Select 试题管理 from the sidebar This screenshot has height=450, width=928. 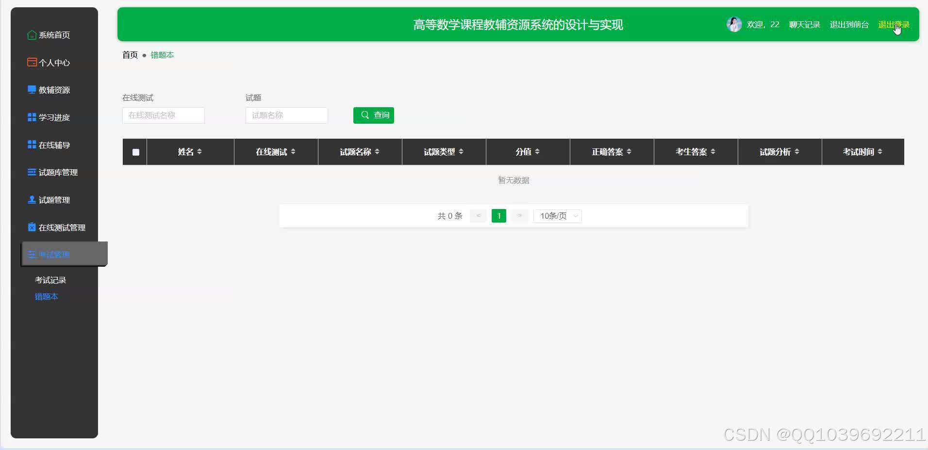53,199
